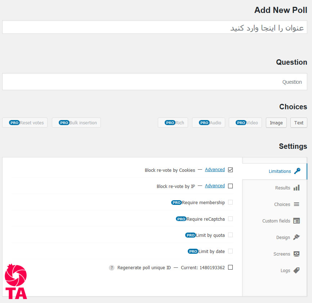Screen dimensions: 312x303
Task: Add a Text choice
Action: coord(299,123)
